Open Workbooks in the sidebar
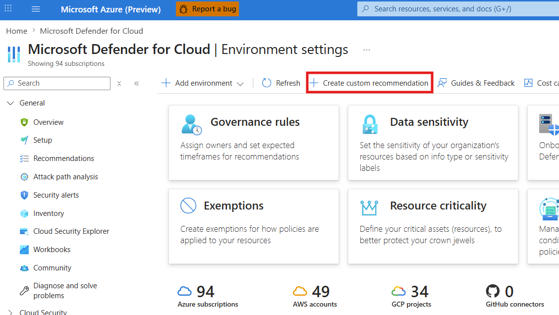559x315 pixels. (x=52, y=250)
